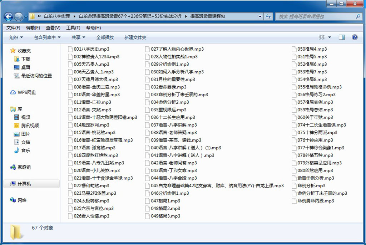The height and width of the screenshot is (245, 366).
Task: Select file icon of 002神煞贵人1234.mp3
Action: 70,57
